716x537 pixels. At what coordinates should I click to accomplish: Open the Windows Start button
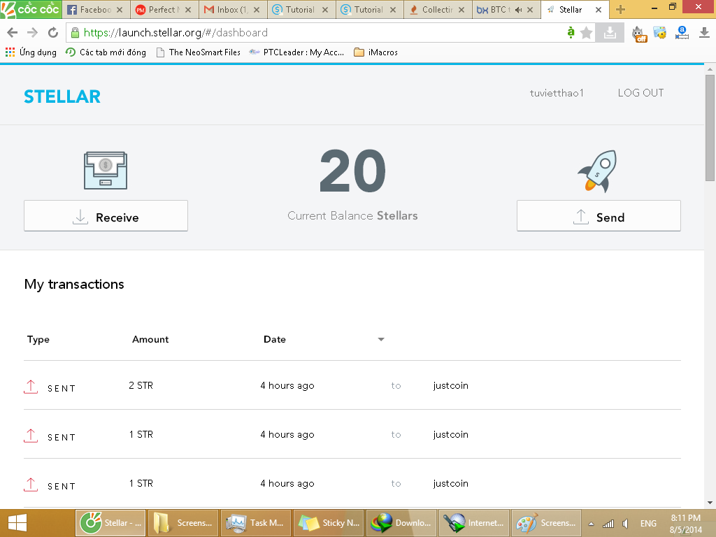point(17,523)
